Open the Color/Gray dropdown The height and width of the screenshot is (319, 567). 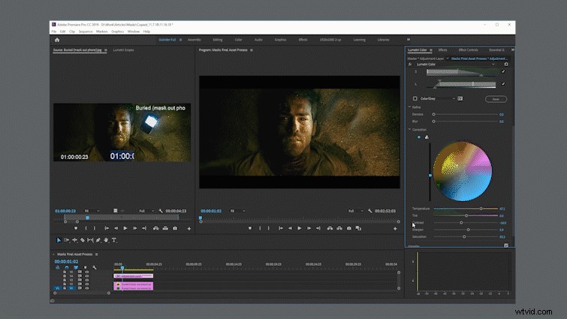(x=438, y=98)
